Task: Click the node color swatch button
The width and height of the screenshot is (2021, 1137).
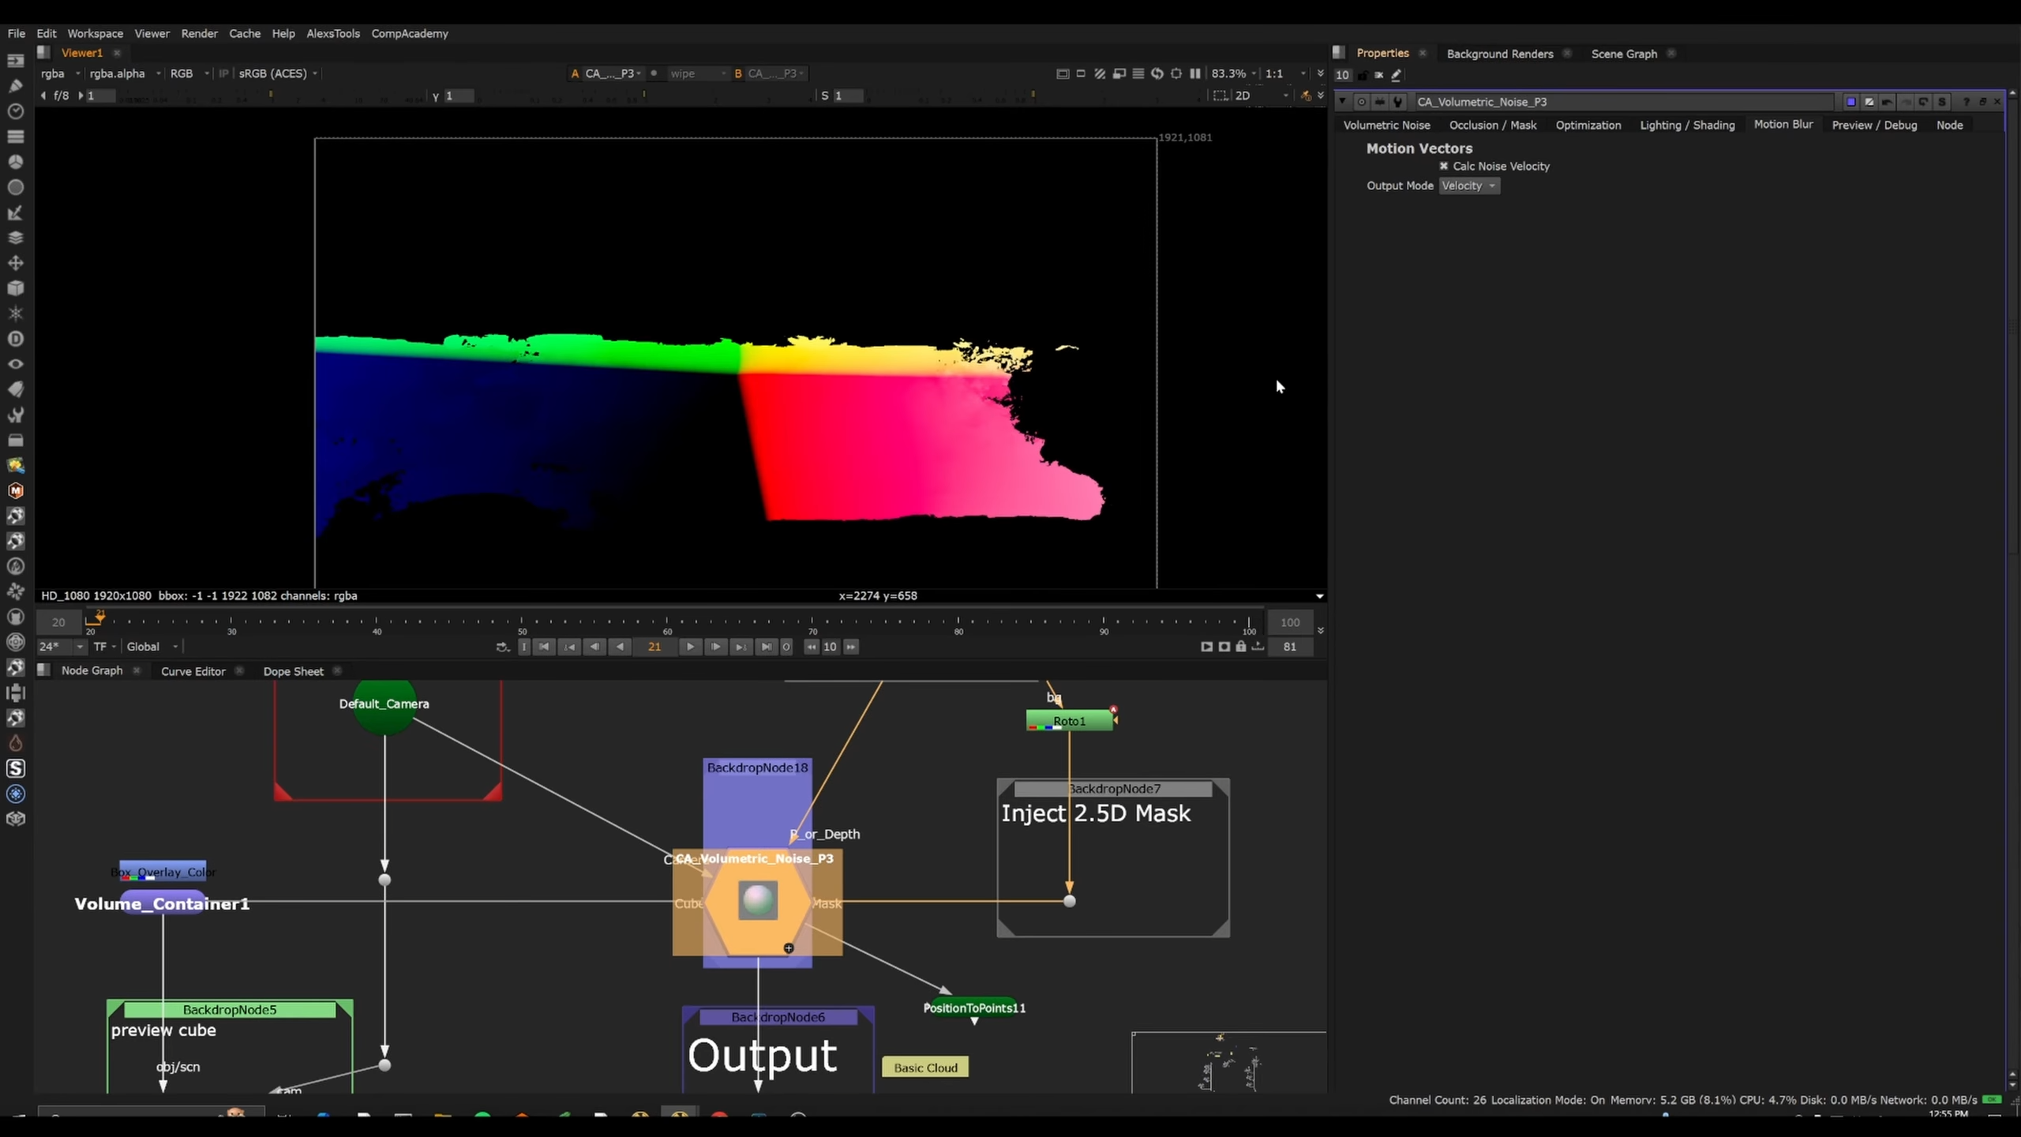Action: click(x=1850, y=102)
